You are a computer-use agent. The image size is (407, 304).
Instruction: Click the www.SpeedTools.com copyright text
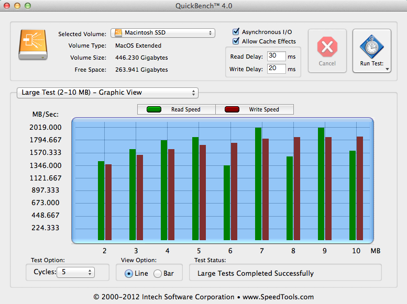pyautogui.click(x=278, y=297)
